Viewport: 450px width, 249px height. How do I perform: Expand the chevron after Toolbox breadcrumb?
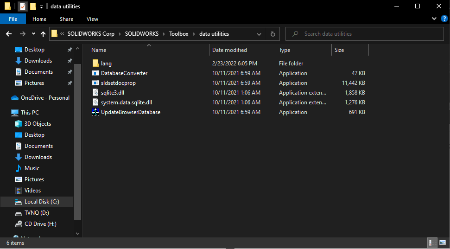point(194,34)
